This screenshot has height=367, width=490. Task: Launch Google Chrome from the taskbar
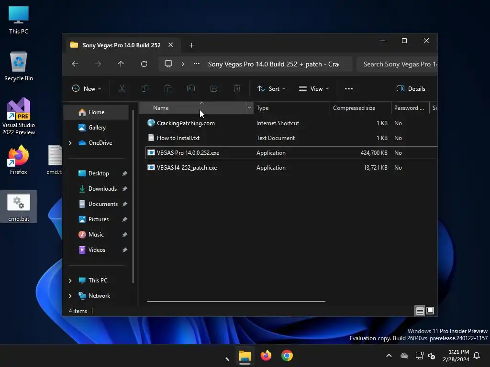[287, 356]
